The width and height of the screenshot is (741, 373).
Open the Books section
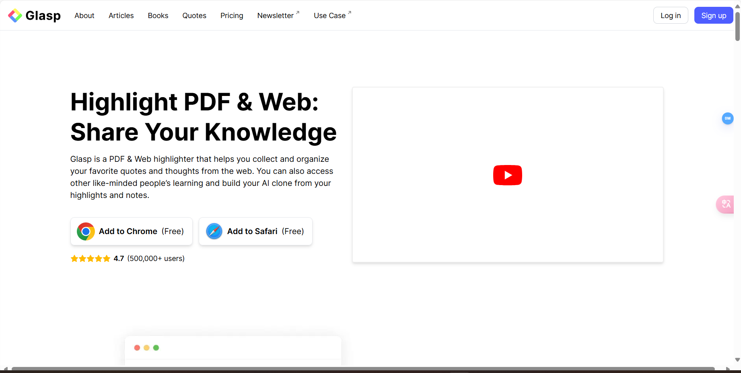coord(158,16)
